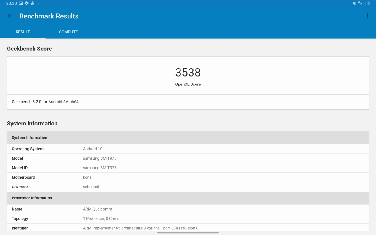The image size is (376, 235).
Task: Tap the bottom navigation gesture handle
Action: coord(188,233)
